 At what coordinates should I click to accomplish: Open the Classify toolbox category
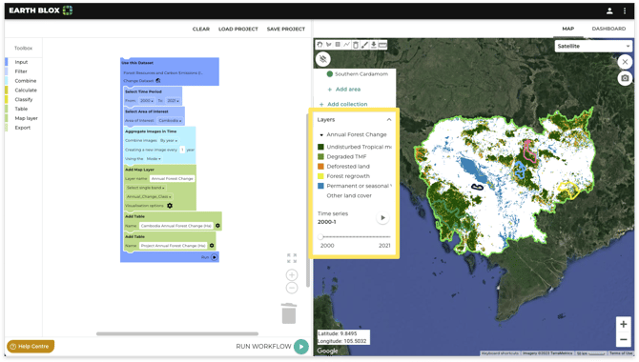click(24, 100)
